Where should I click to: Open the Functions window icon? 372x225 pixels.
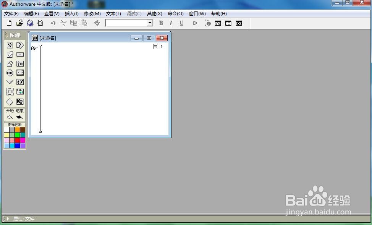coord(218,23)
